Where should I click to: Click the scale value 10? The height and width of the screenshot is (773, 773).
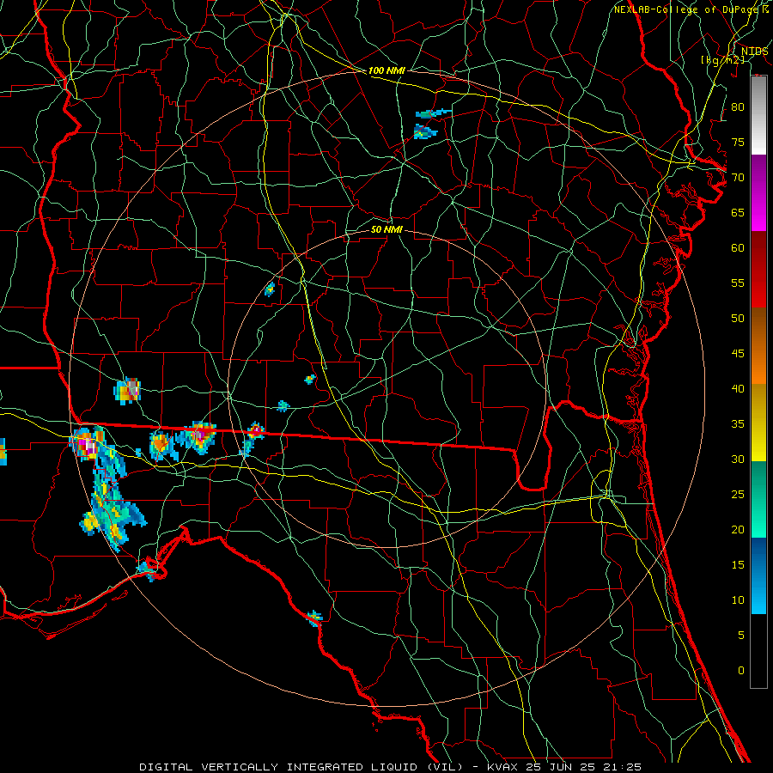(738, 600)
